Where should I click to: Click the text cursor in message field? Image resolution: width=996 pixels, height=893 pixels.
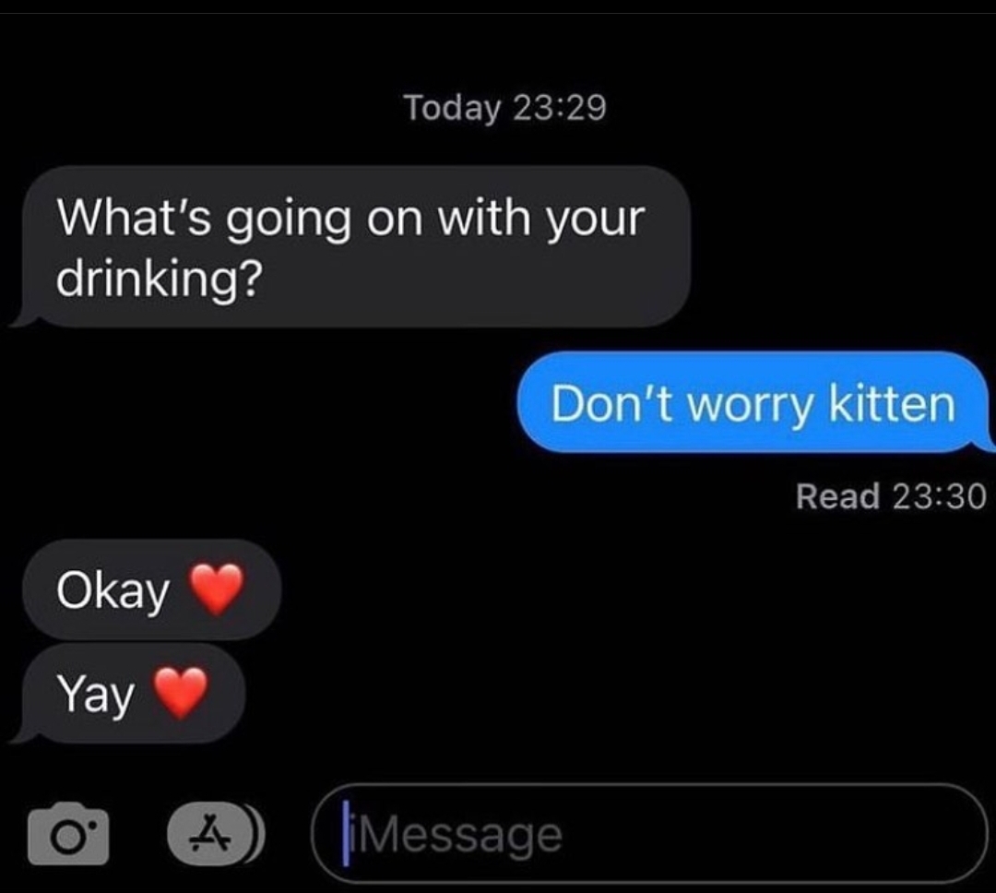(x=346, y=833)
